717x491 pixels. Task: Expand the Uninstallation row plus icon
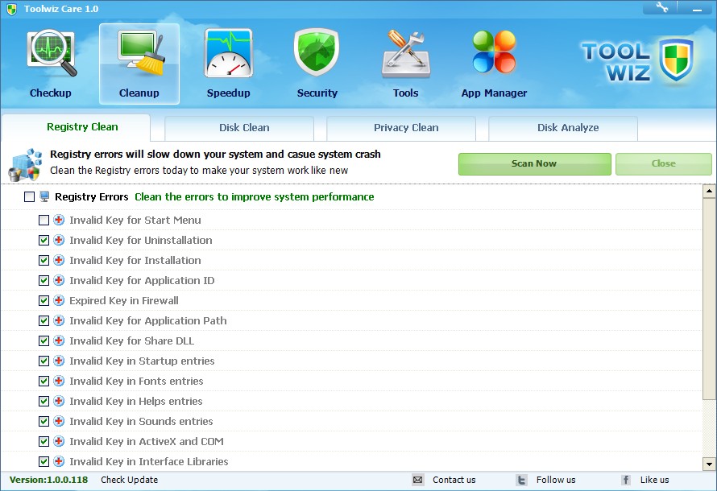[x=59, y=240]
